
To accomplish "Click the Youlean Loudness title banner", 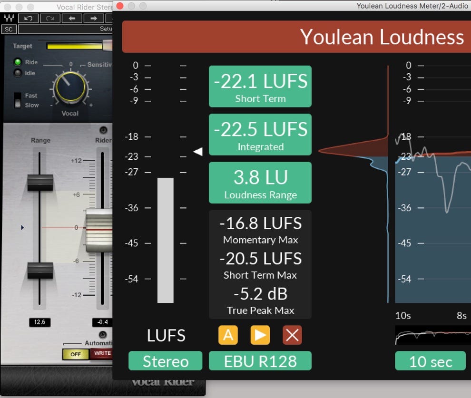I will [x=296, y=37].
